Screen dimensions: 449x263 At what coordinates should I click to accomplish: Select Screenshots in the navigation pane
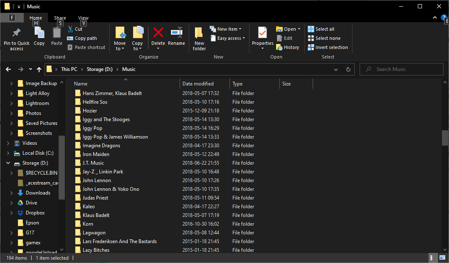point(39,133)
